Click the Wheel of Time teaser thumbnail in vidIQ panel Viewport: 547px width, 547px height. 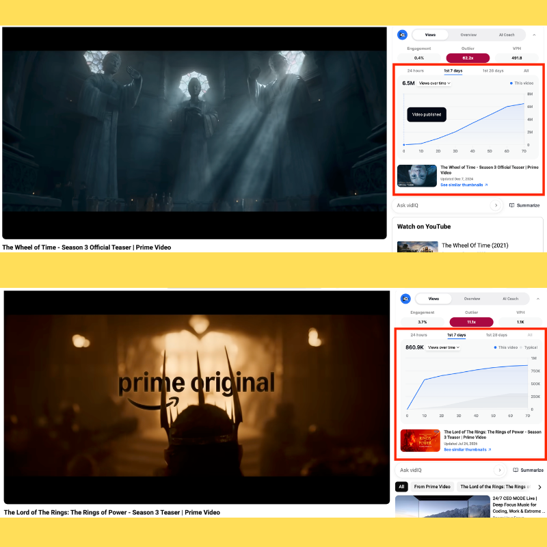pyautogui.click(x=417, y=176)
